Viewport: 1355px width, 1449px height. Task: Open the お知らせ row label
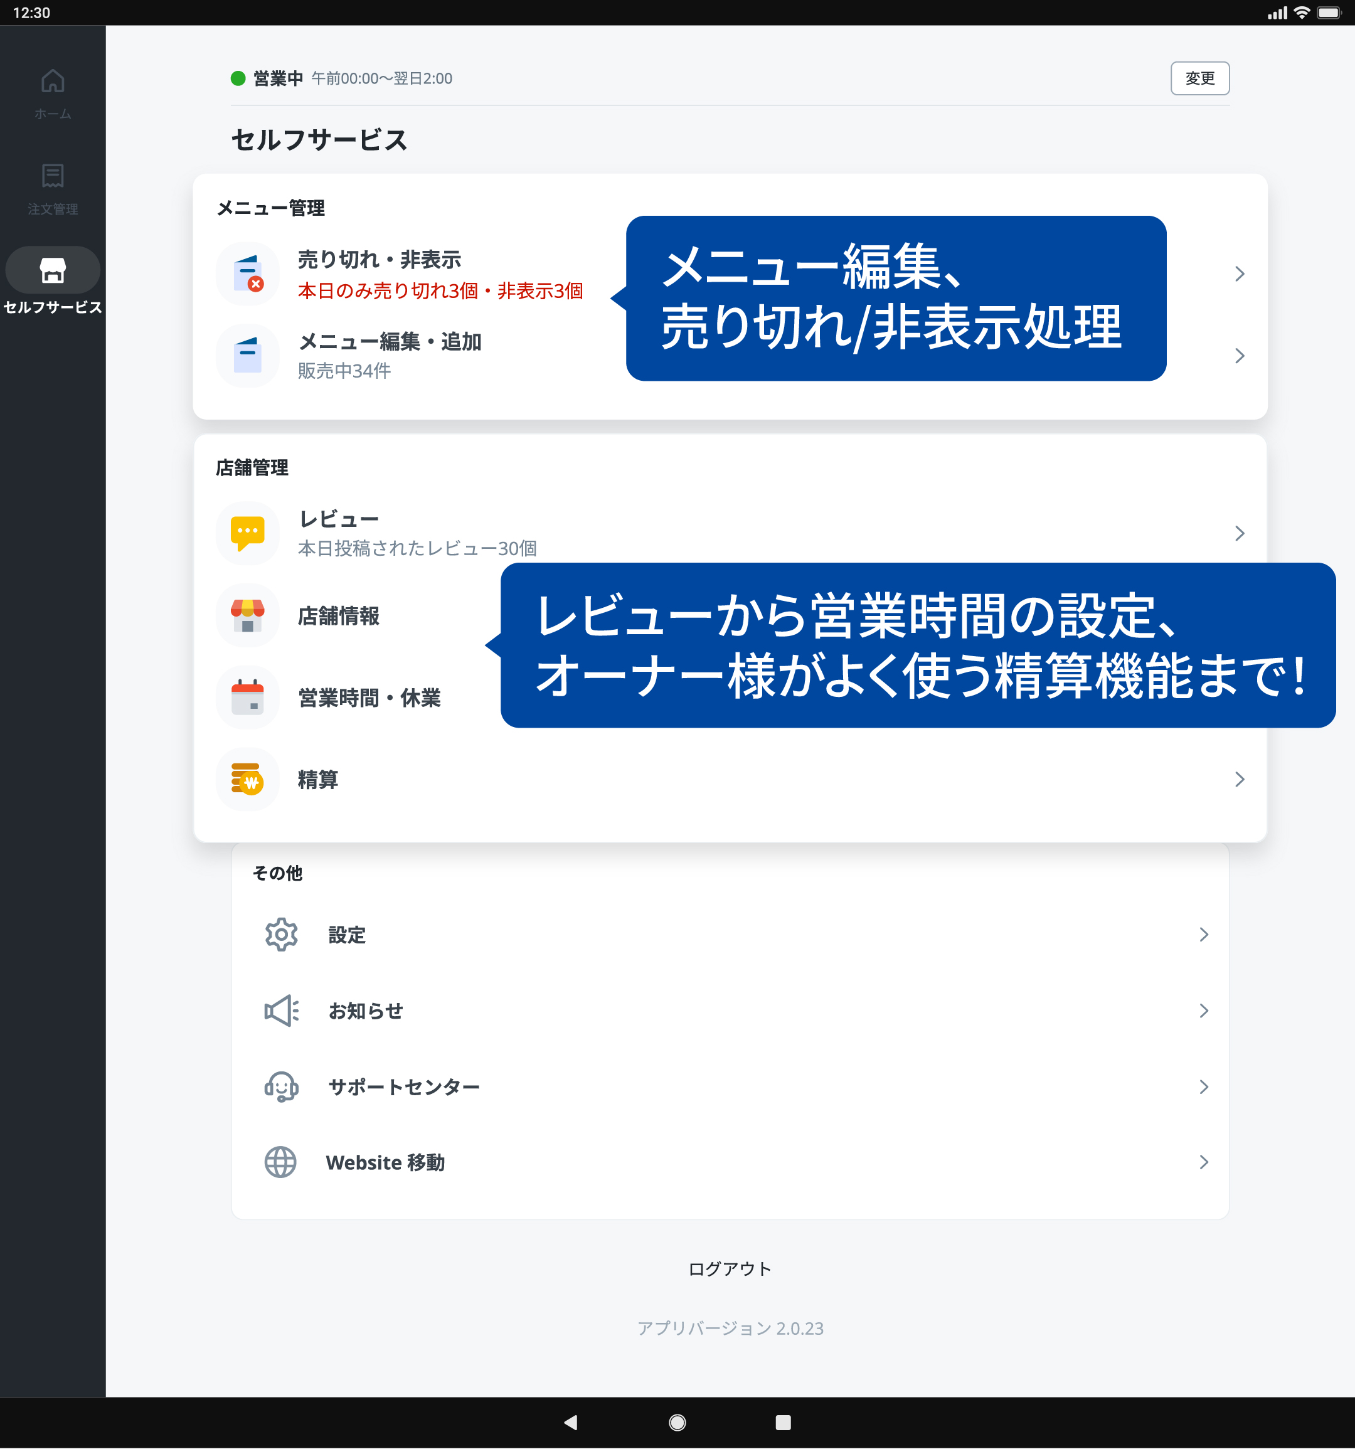[x=365, y=1010]
